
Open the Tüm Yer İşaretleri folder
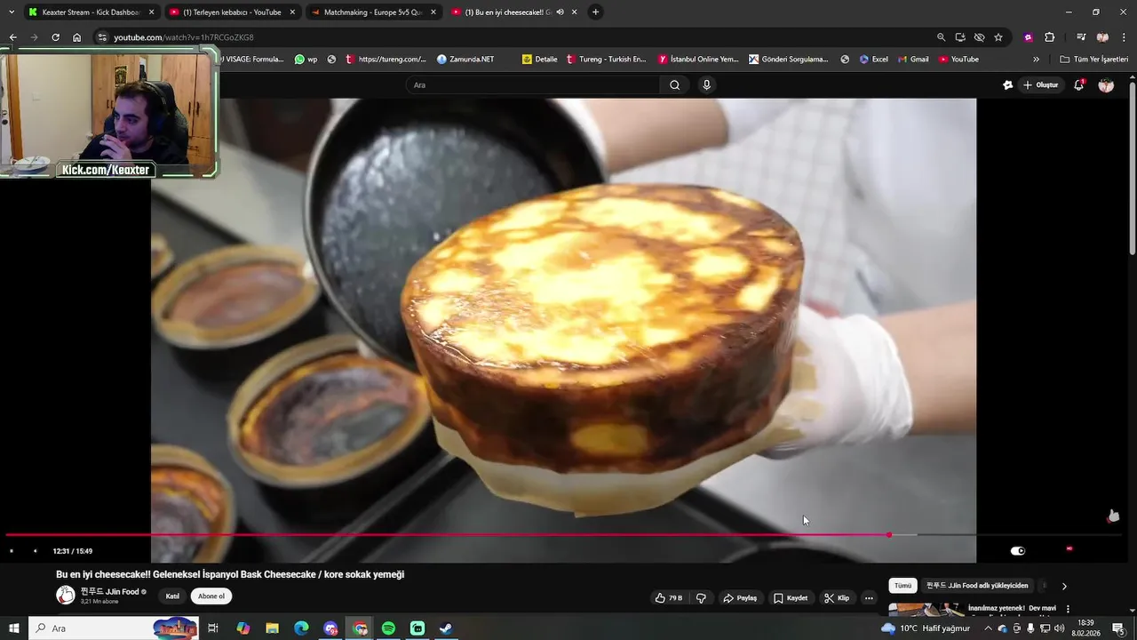coord(1094,60)
